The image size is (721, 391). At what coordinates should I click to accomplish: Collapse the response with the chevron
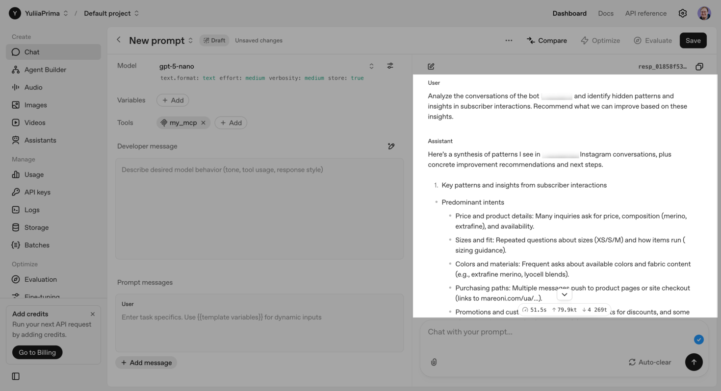tap(564, 294)
